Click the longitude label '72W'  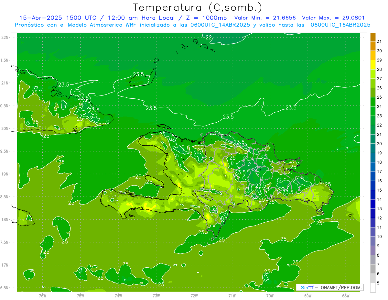(x=194, y=296)
